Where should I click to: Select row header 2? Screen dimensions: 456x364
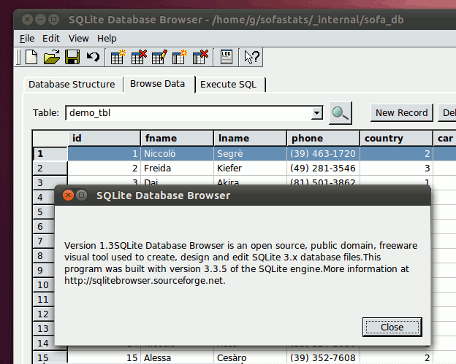tap(50, 168)
